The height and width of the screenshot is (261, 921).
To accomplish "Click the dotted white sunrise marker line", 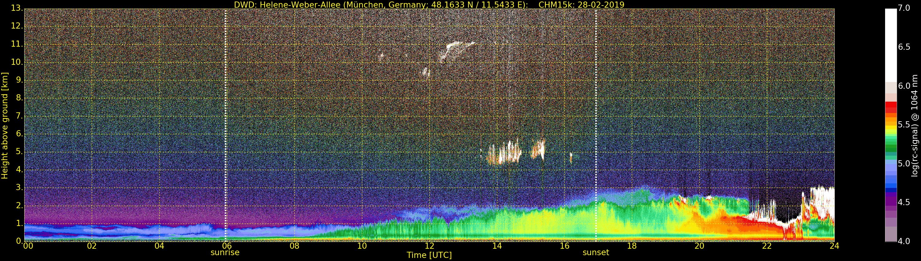I will coord(226,125).
